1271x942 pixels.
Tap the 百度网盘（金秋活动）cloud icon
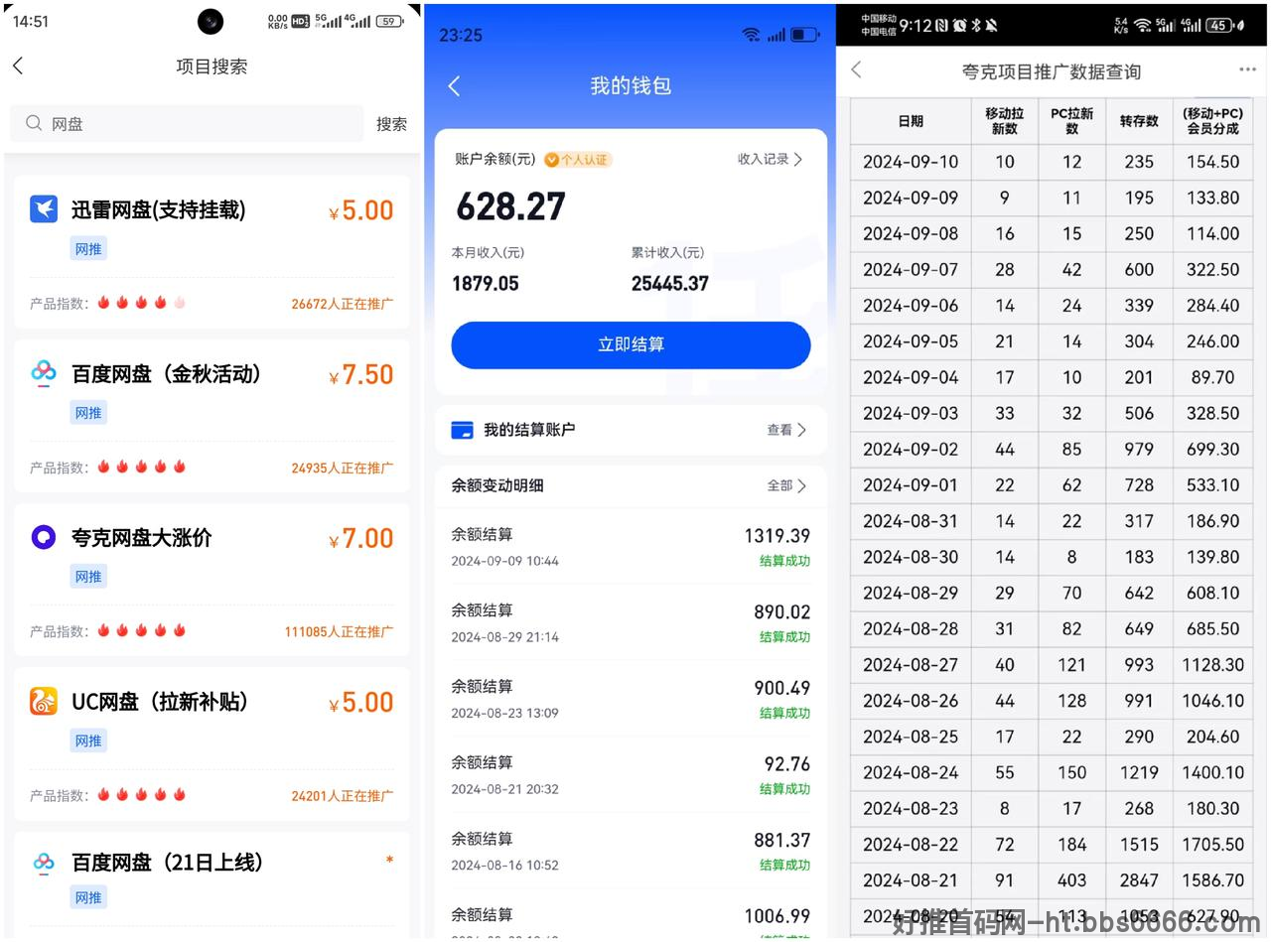click(44, 373)
